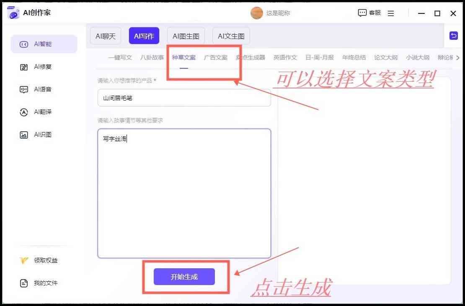The image size is (465, 306).
Task: Expand more writing types with the right chevron
Action: [x=457, y=58]
